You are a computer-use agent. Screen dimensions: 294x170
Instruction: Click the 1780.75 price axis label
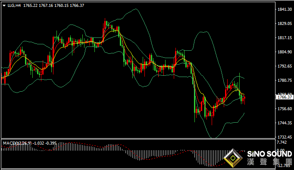(285, 80)
